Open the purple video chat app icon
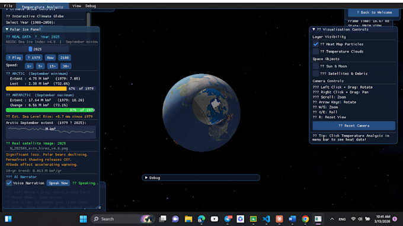This screenshot has width=403, height=226. pos(175,219)
